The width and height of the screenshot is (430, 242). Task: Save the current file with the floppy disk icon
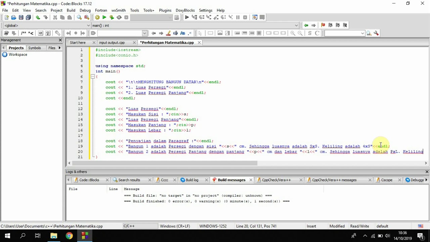click(x=21, y=17)
